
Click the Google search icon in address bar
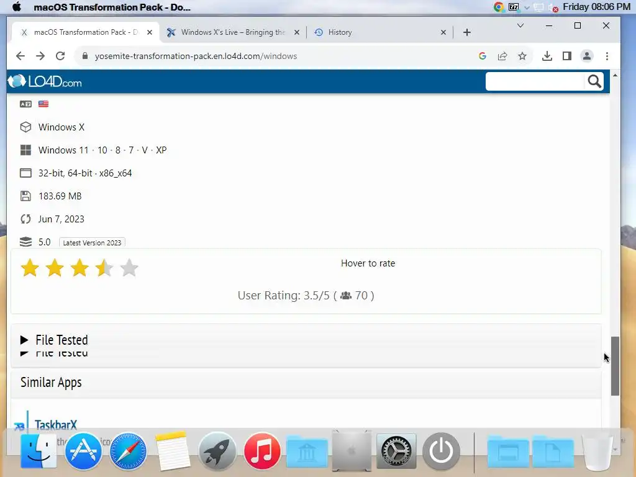(x=482, y=56)
